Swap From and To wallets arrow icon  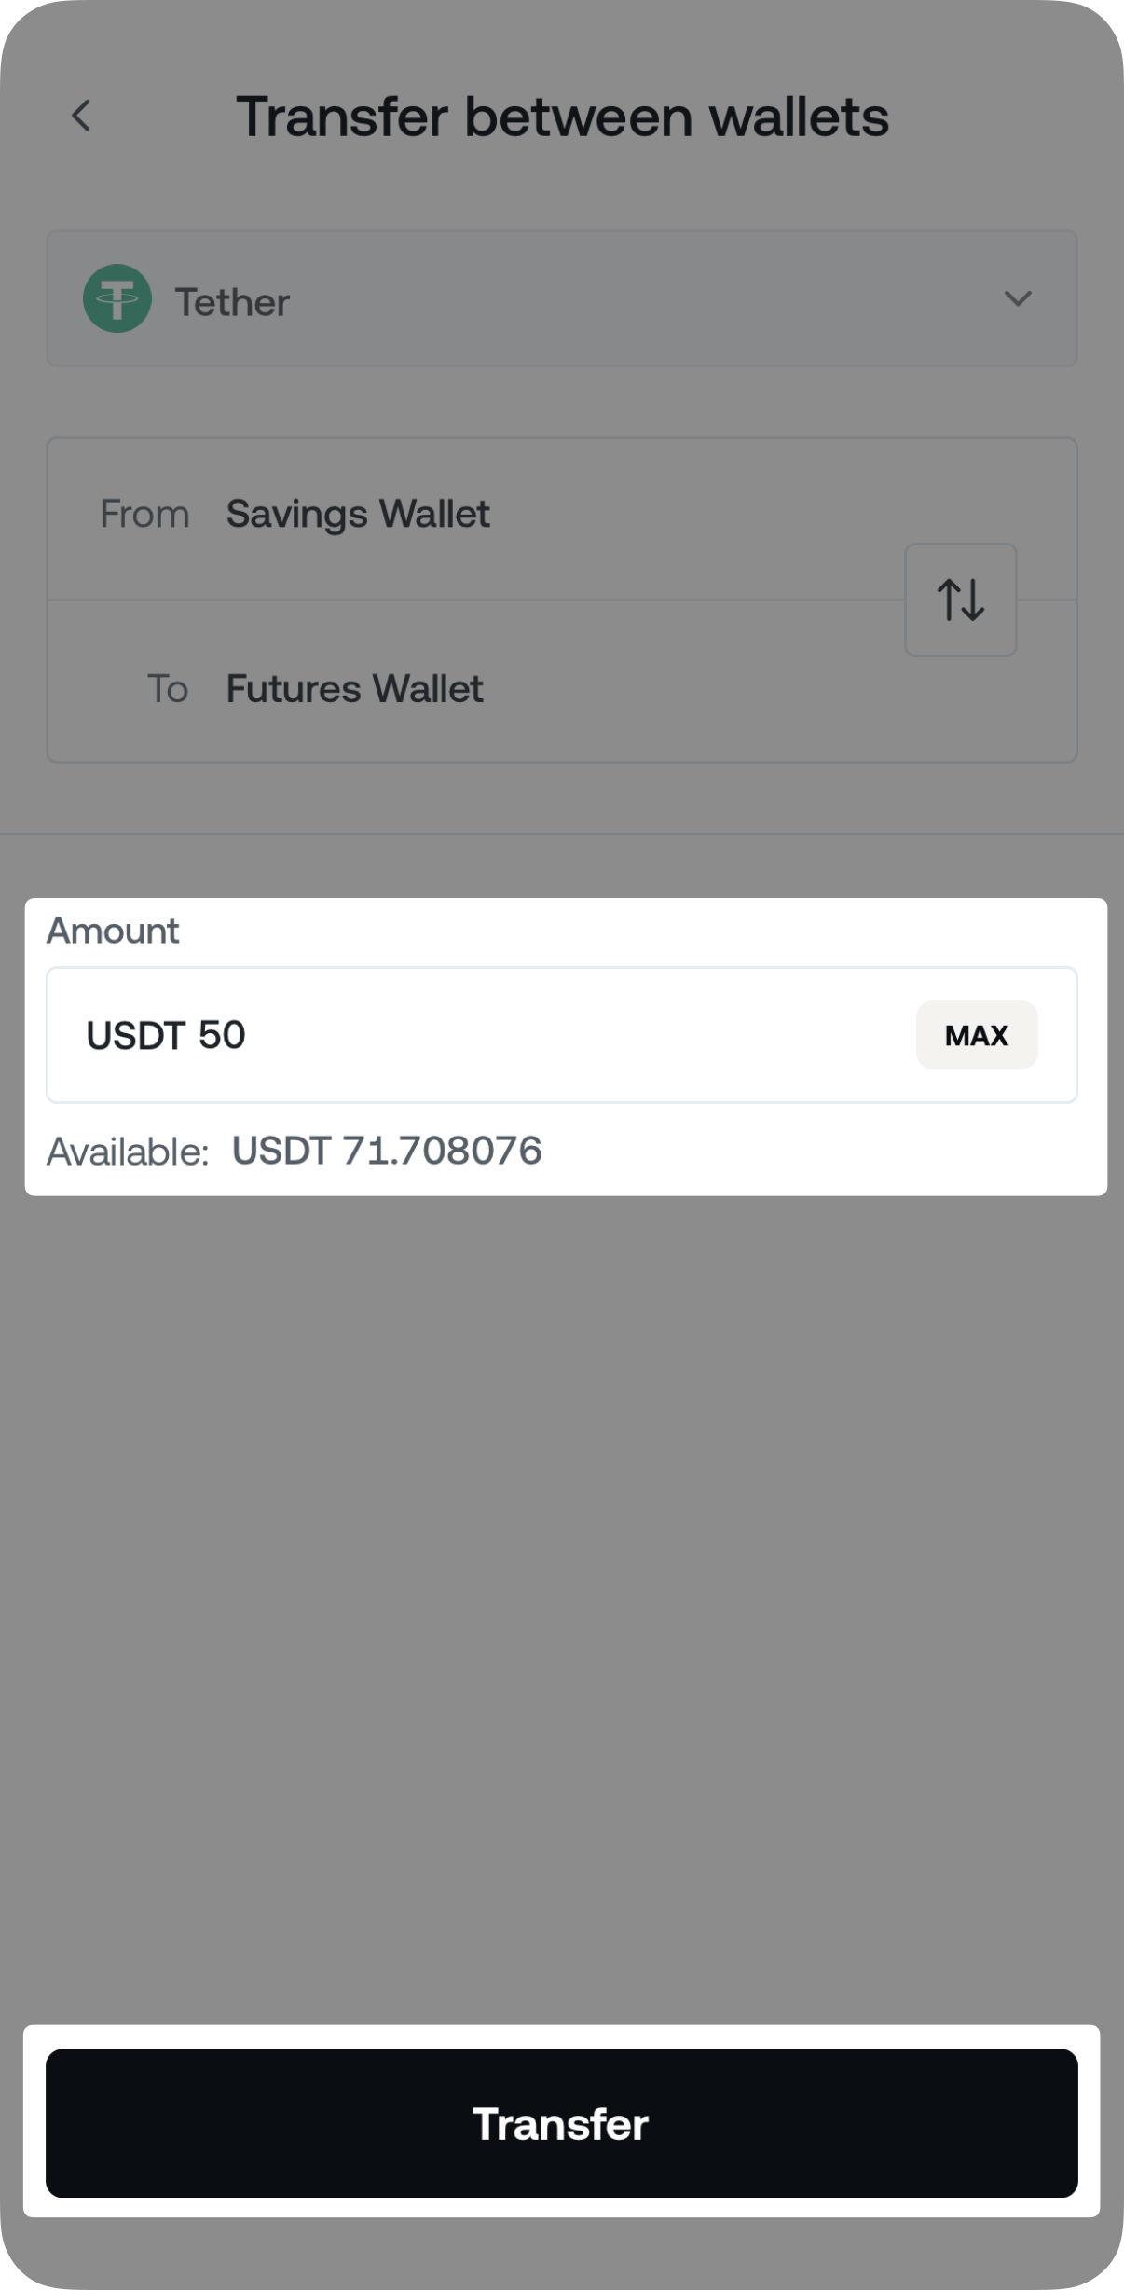[x=960, y=600]
